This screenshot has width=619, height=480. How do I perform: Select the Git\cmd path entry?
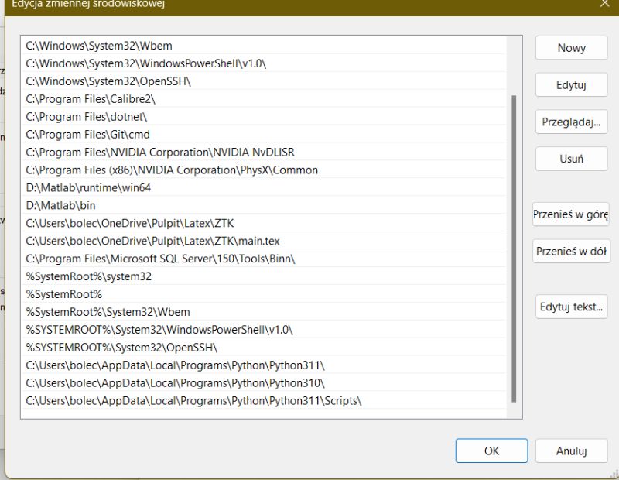tap(264, 135)
